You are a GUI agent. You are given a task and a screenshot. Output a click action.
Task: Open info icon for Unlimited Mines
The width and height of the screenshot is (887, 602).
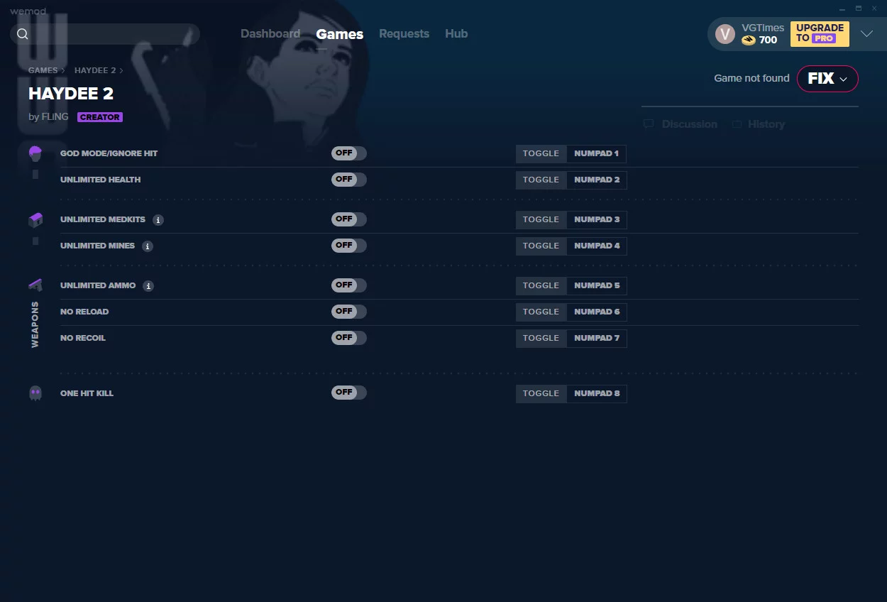[x=148, y=246]
